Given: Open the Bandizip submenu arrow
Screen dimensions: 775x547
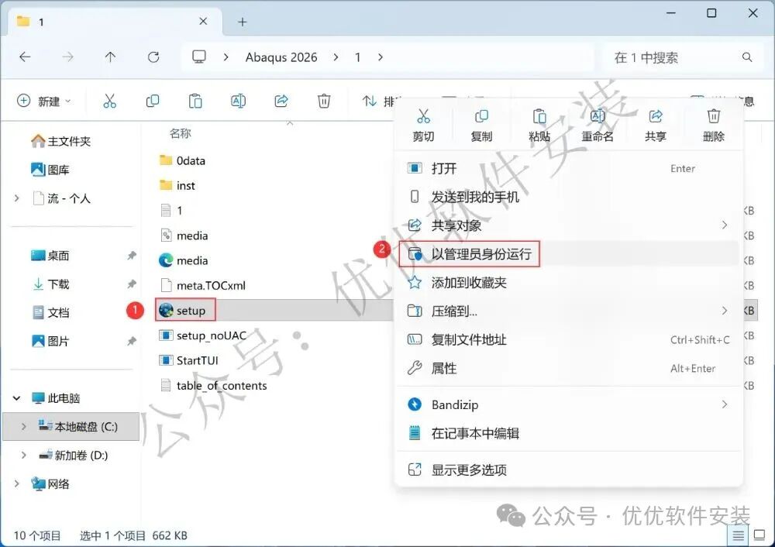Looking at the screenshot, I should (x=724, y=404).
